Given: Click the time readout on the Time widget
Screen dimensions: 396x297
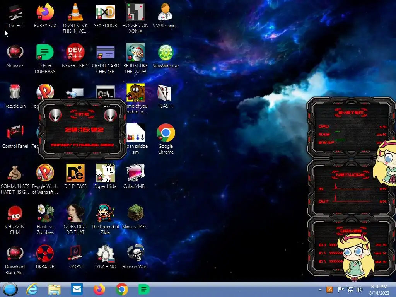Looking at the screenshot, I should tap(84, 130).
